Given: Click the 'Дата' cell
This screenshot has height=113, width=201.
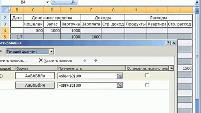Looking at the screenshot, I should point(17,18).
